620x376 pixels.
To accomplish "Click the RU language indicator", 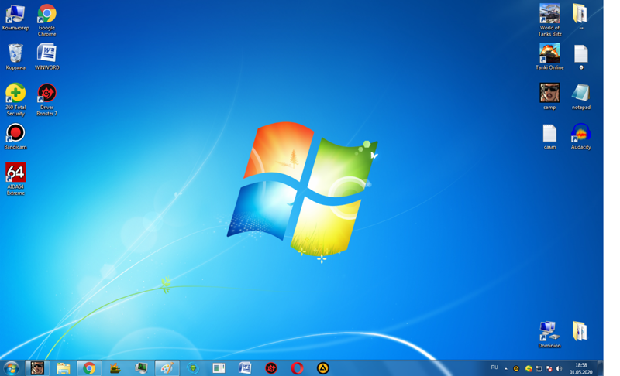I will [x=494, y=367].
